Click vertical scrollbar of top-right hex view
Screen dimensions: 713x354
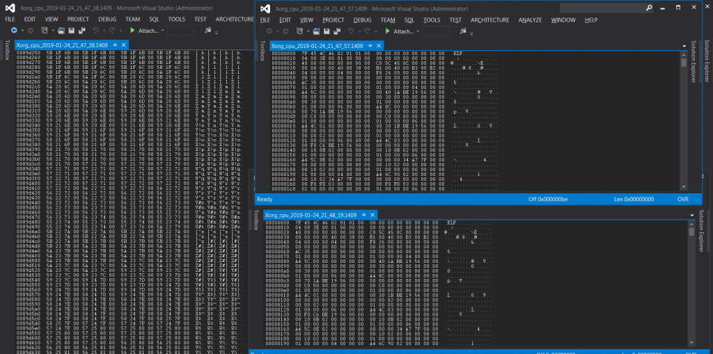[x=684, y=120]
